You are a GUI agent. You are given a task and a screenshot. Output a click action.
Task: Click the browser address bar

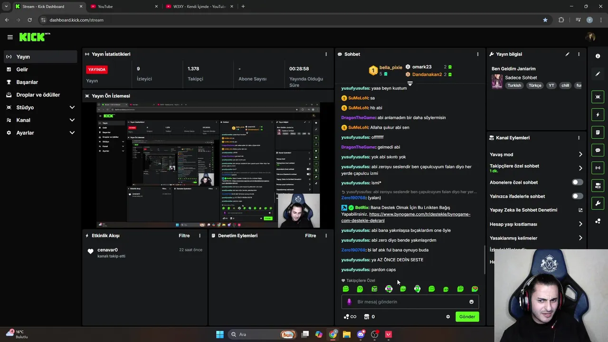tap(290, 20)
